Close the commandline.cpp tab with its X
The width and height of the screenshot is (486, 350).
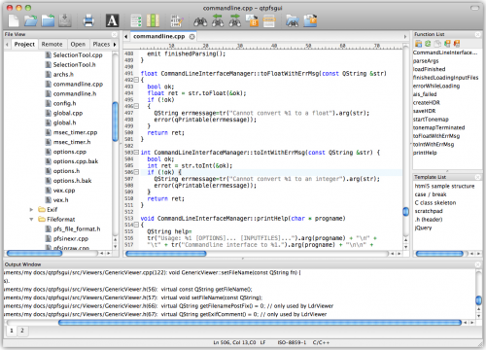pos(191,37)
